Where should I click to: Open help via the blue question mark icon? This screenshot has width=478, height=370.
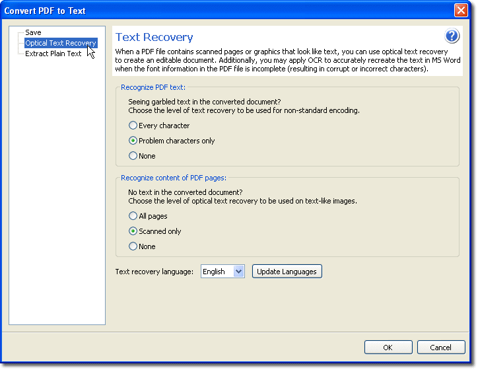click(x=452, y=36)
